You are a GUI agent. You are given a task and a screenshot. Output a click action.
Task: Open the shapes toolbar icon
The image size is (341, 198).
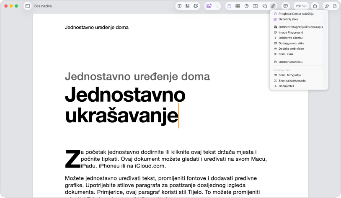[264, 6]
